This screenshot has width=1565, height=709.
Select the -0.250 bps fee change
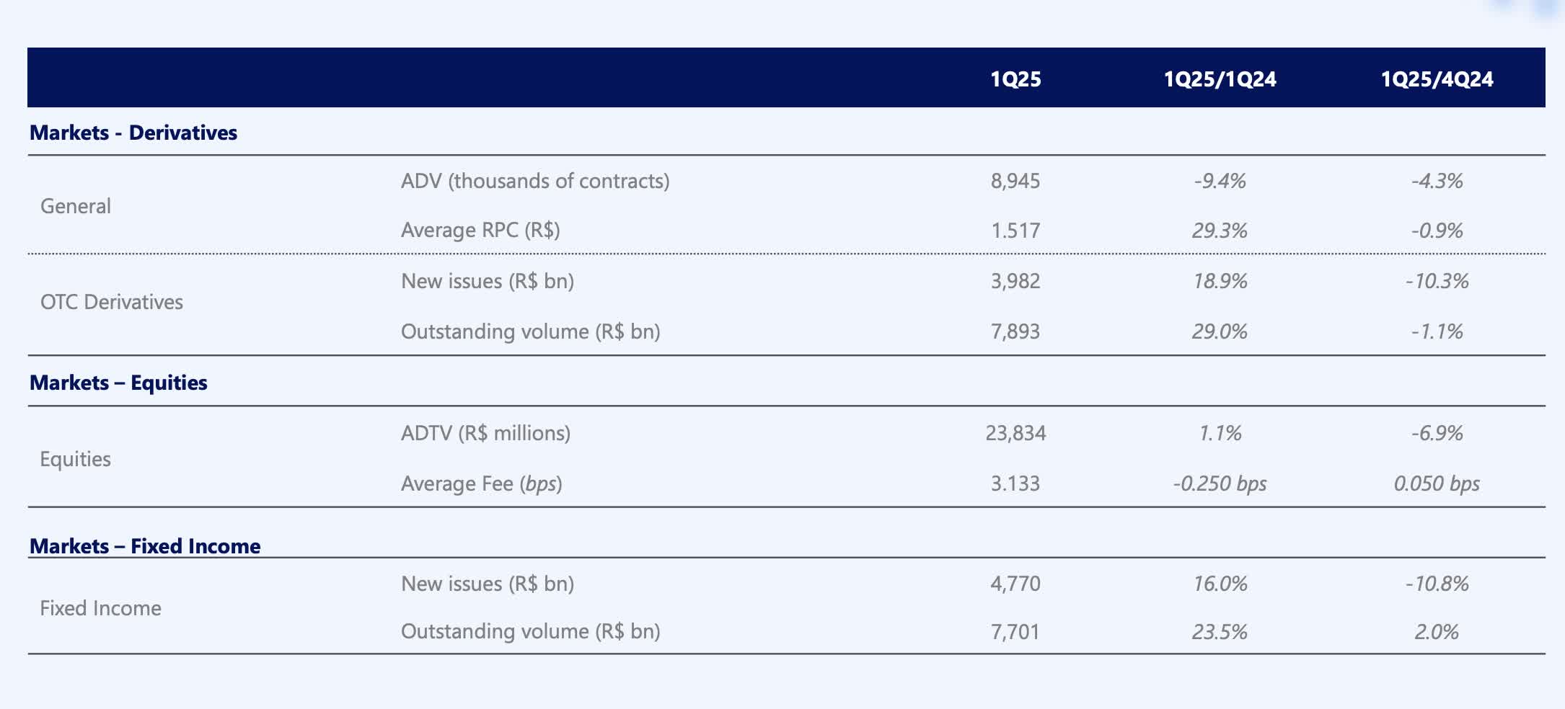point(1220,483)
